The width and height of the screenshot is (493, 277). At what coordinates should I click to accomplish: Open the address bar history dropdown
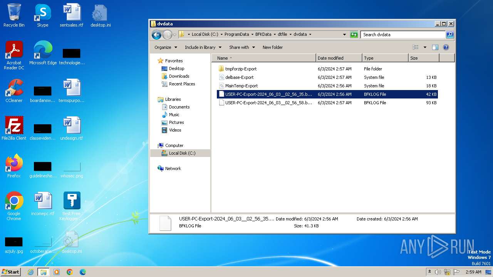[x=344, y=35]
